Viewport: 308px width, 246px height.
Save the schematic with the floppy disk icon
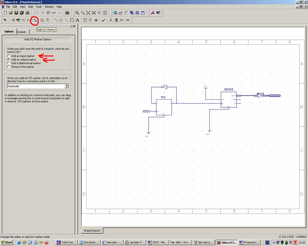pyautogui.click(x=16, y=13)
